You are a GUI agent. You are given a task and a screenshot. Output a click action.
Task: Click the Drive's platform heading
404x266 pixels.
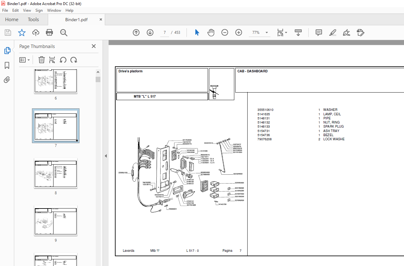pyautogui.click(x=130, y=71)
